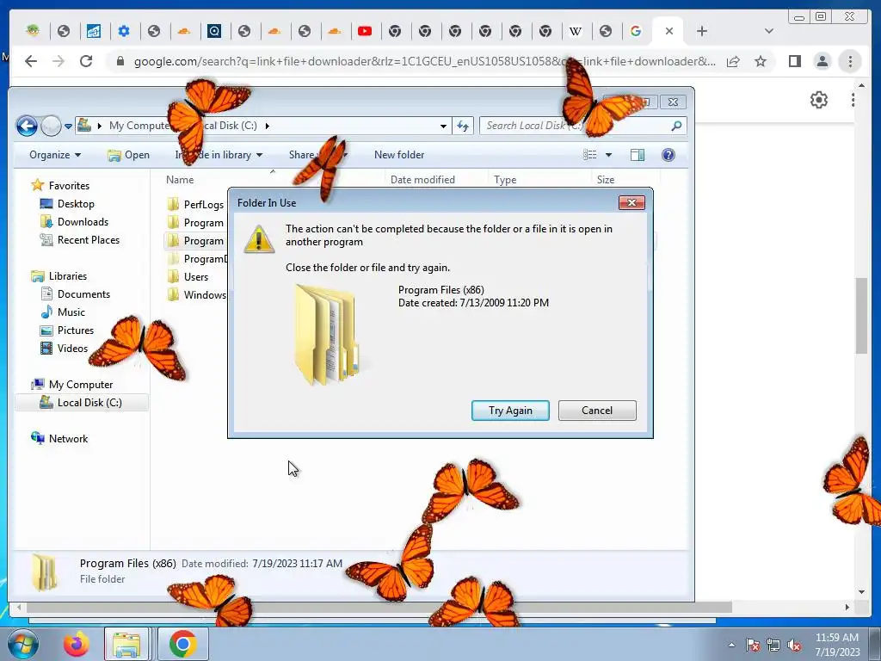Open a new Chrome tab

[x=702, y=32]
